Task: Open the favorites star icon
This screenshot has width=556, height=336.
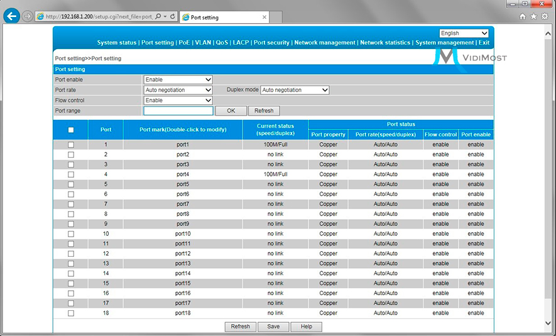Action: click(x=533, y=17)
